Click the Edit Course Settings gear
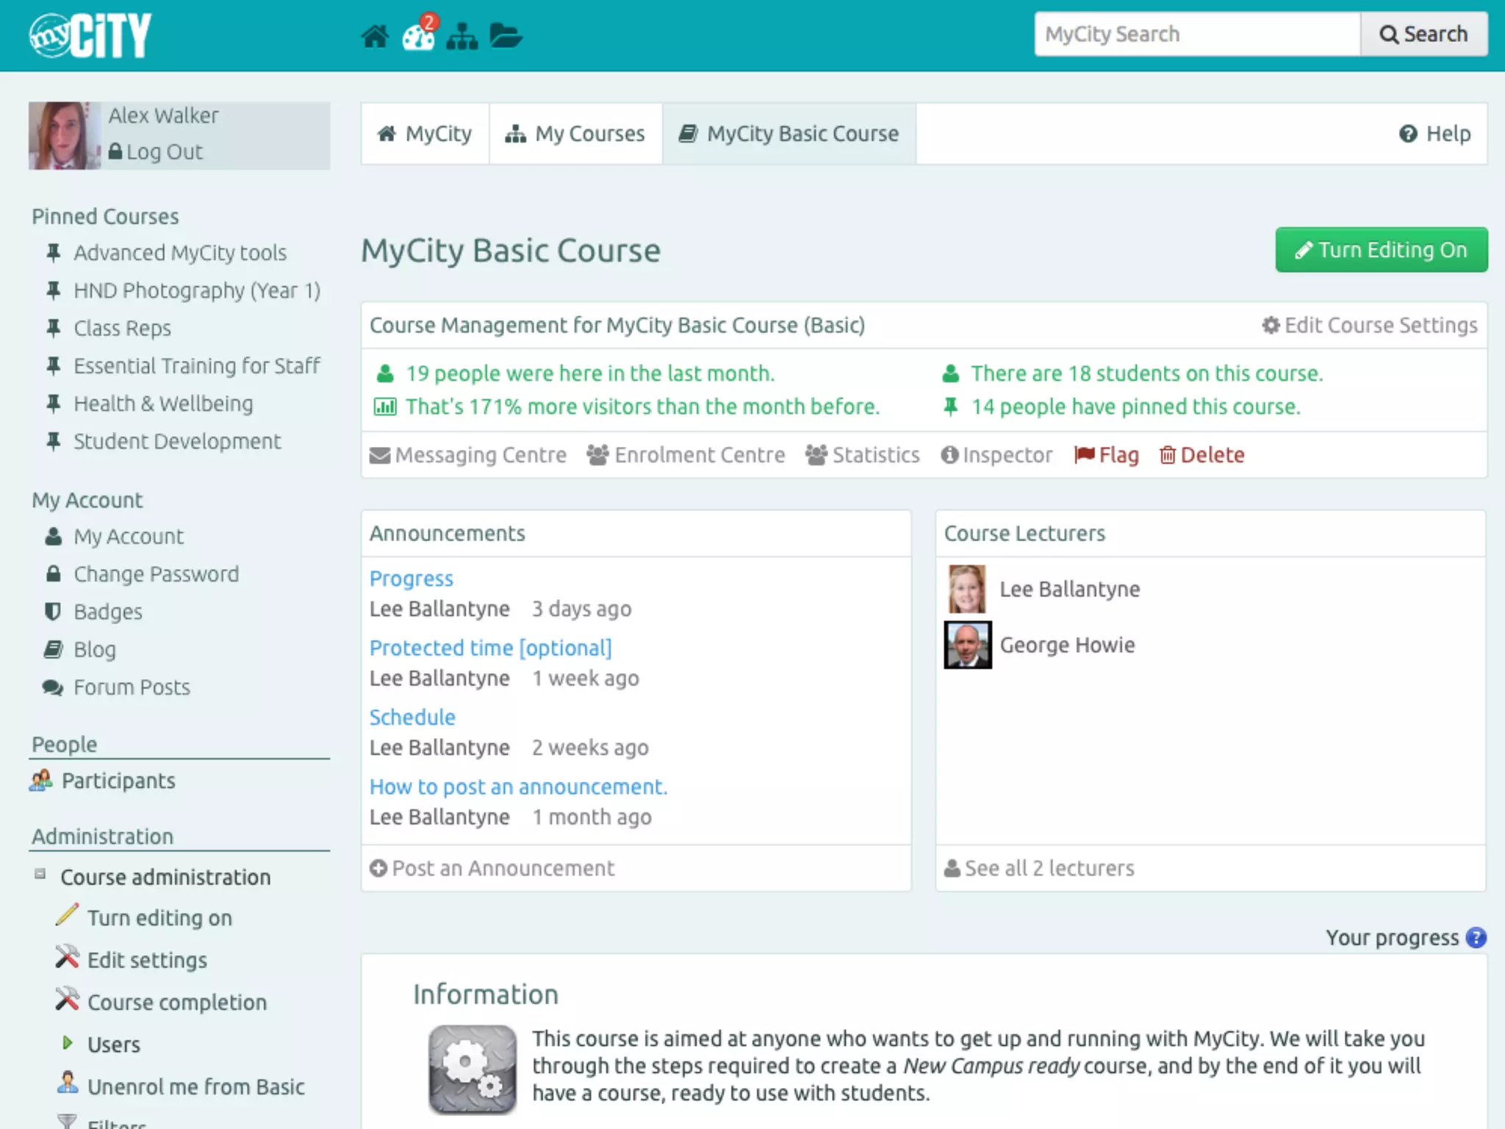This screenshot has height=1129, width=1505. coord(1271,325)
